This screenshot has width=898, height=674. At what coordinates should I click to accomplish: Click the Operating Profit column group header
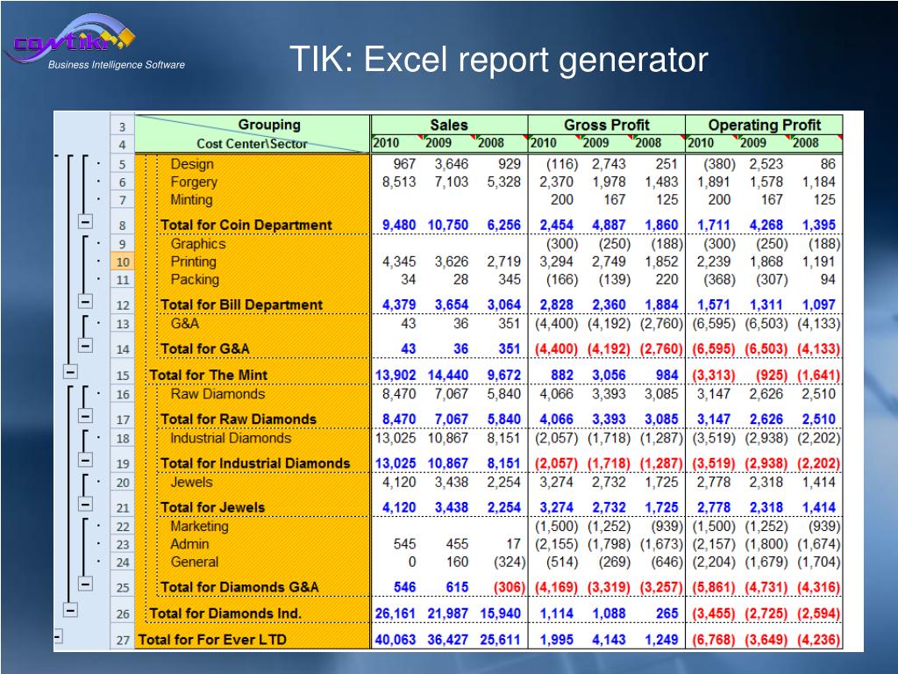coord(764,125)
